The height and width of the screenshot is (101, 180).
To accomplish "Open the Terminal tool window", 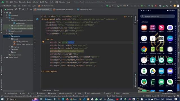I will click(x=52, y=93).
